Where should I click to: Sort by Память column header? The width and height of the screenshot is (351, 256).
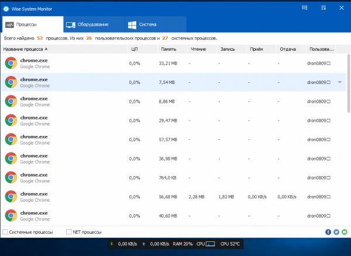[x=173, y=49]
